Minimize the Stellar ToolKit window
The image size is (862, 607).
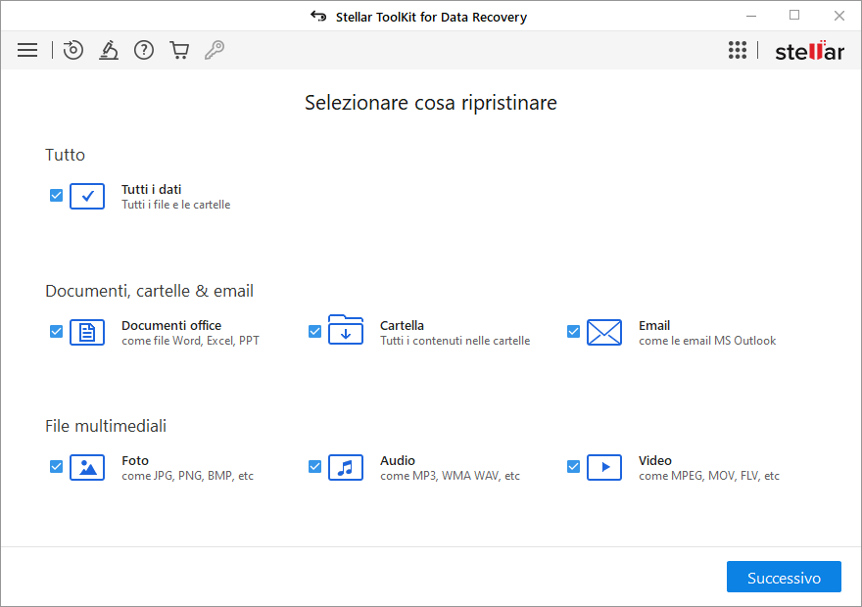(751, 16)
